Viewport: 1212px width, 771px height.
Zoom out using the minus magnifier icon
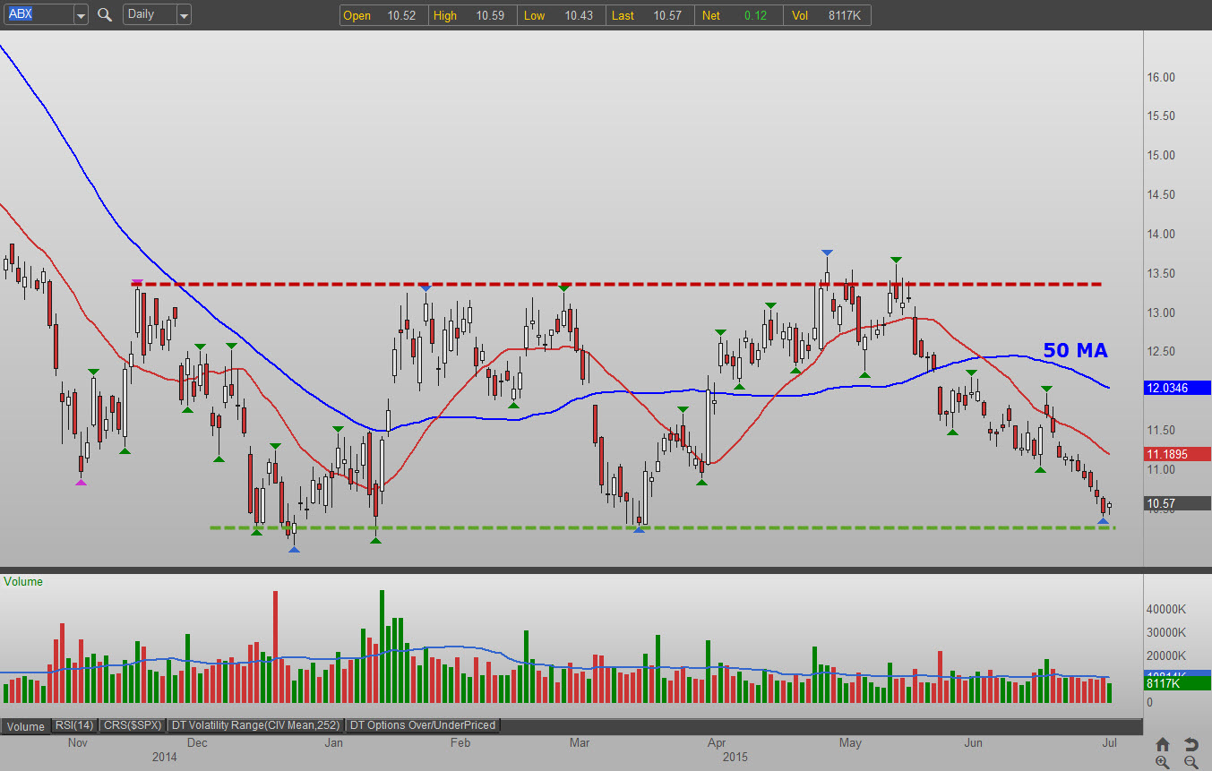pyautogui.click(x=1191, y=762)
